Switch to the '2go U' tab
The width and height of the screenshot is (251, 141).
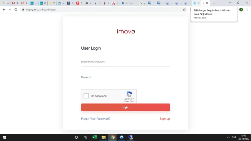point(43,3)
